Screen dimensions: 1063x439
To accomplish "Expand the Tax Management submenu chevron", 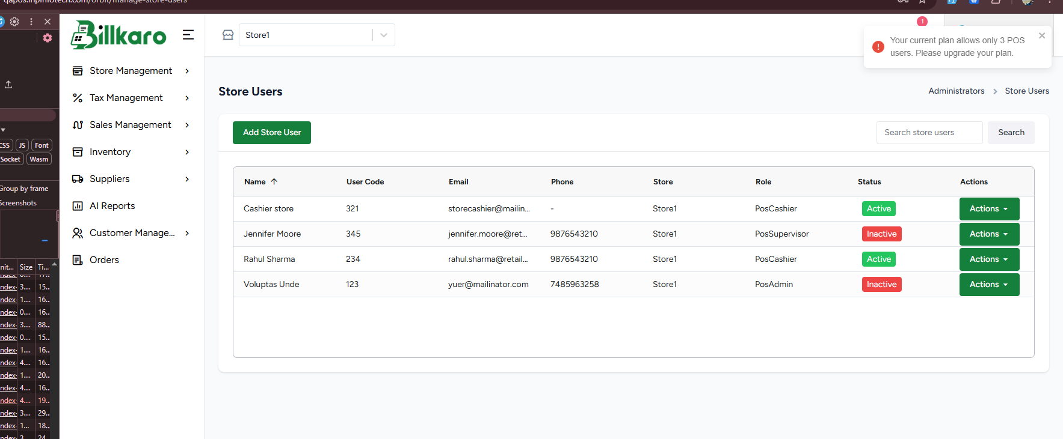I will pyautogui.click(x=187, y=98).
